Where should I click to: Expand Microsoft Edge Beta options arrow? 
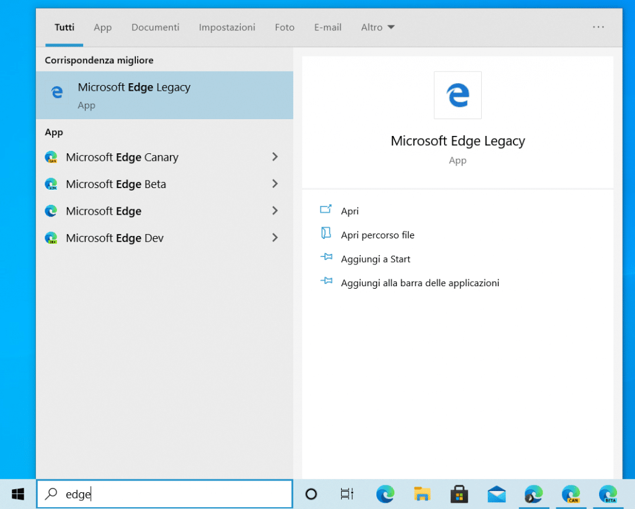coord(275,184)
